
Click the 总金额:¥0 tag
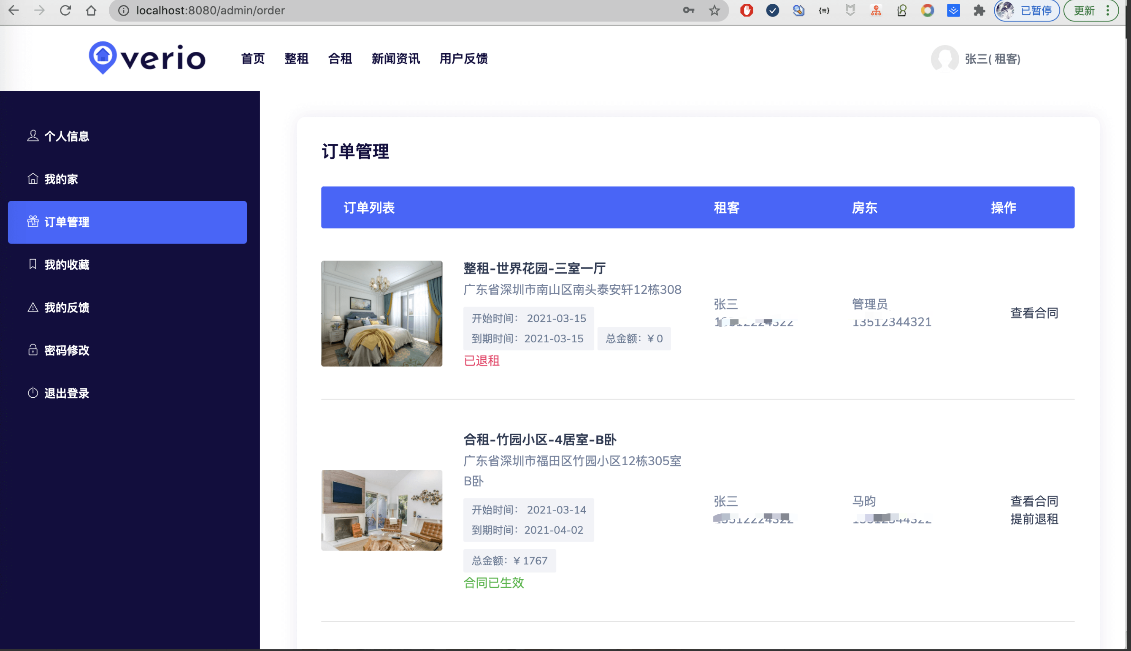click(x=634, y=339)
